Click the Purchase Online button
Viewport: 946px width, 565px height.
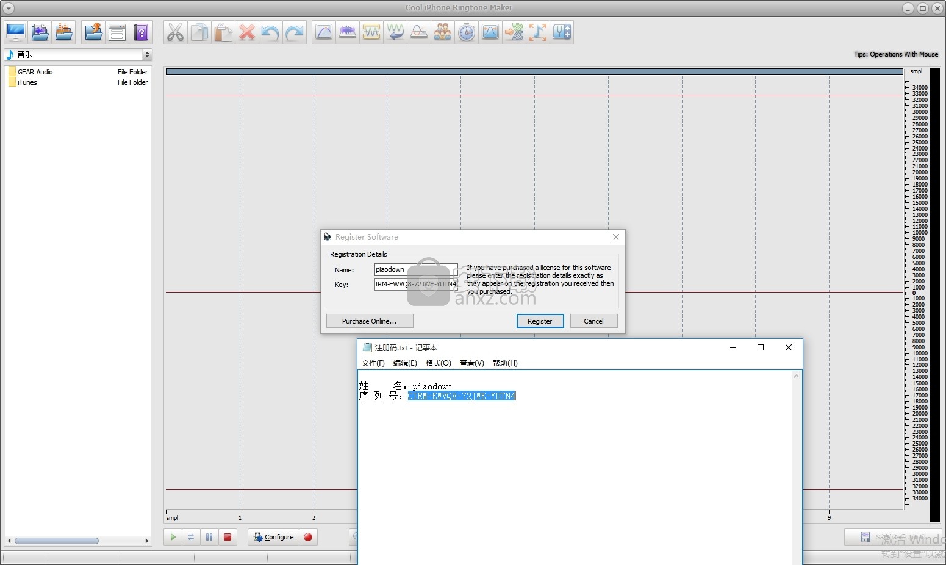click(370, 321)
